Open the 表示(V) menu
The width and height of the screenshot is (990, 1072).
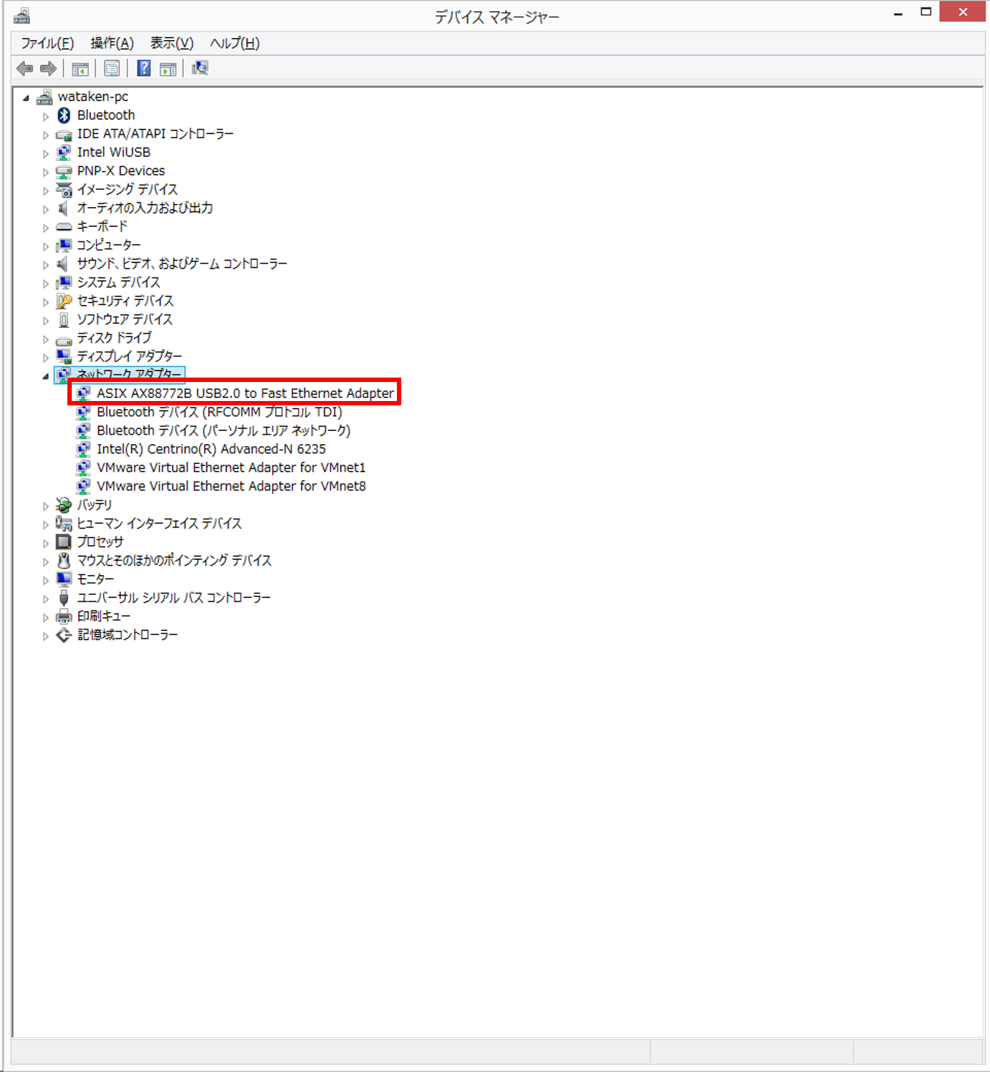(x=172, y=43)
